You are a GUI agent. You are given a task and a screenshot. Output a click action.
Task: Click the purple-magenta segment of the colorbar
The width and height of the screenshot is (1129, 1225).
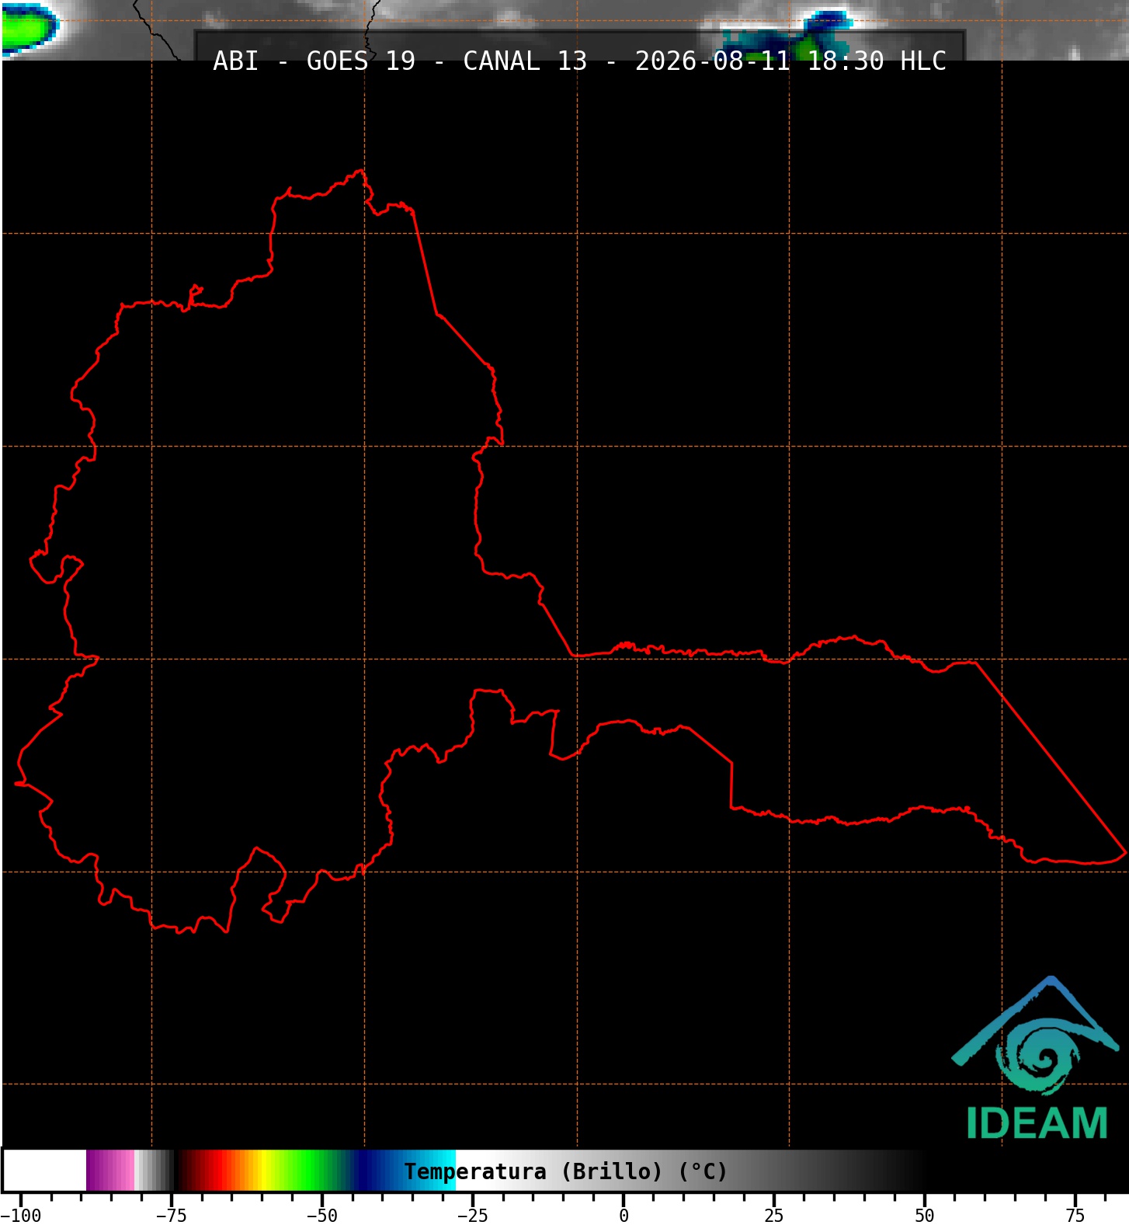(x=110, y=1171)
